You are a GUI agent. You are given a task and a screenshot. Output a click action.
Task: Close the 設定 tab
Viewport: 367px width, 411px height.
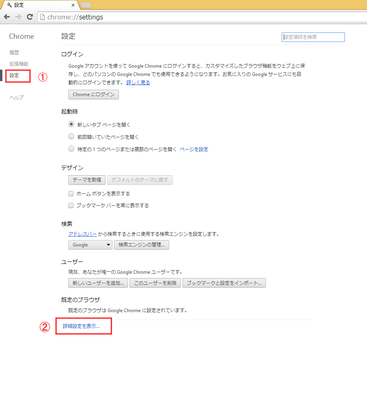coord(73,5)
